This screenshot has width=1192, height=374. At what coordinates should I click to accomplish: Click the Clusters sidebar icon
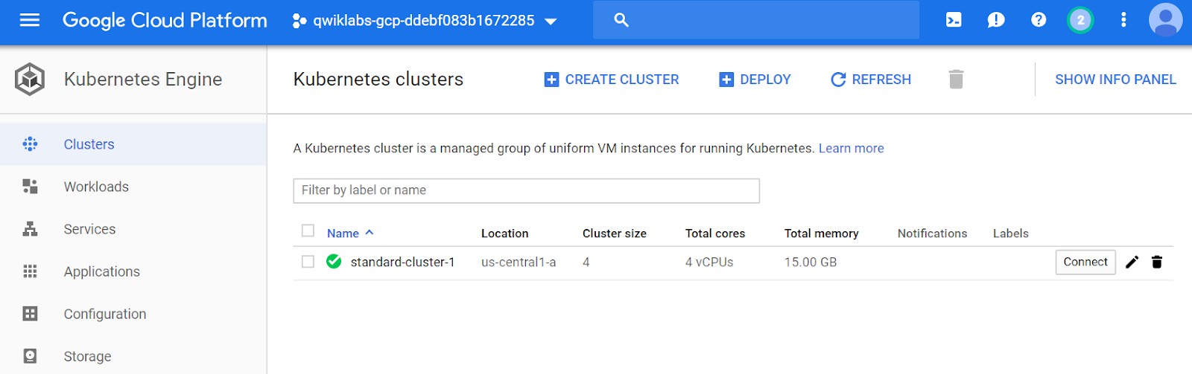click(30, 144)
